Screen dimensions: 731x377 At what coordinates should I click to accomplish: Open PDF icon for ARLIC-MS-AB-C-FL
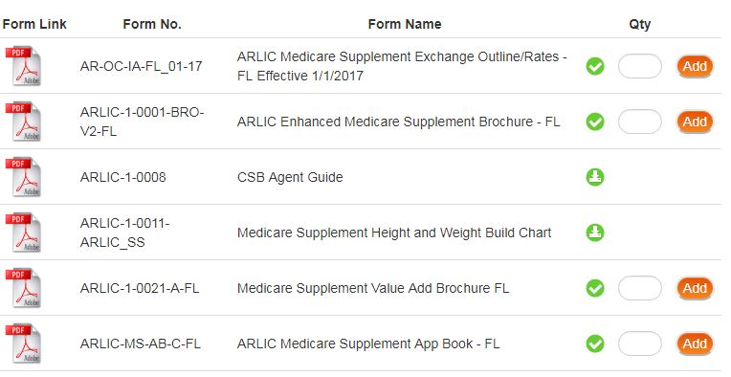(23, 344)
